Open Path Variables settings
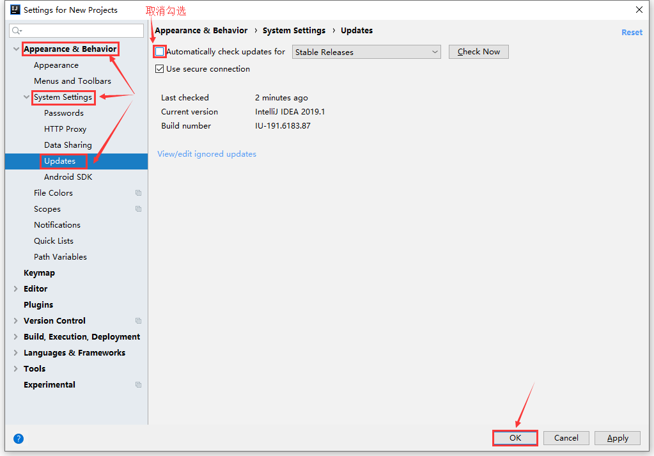 point(61,256)
